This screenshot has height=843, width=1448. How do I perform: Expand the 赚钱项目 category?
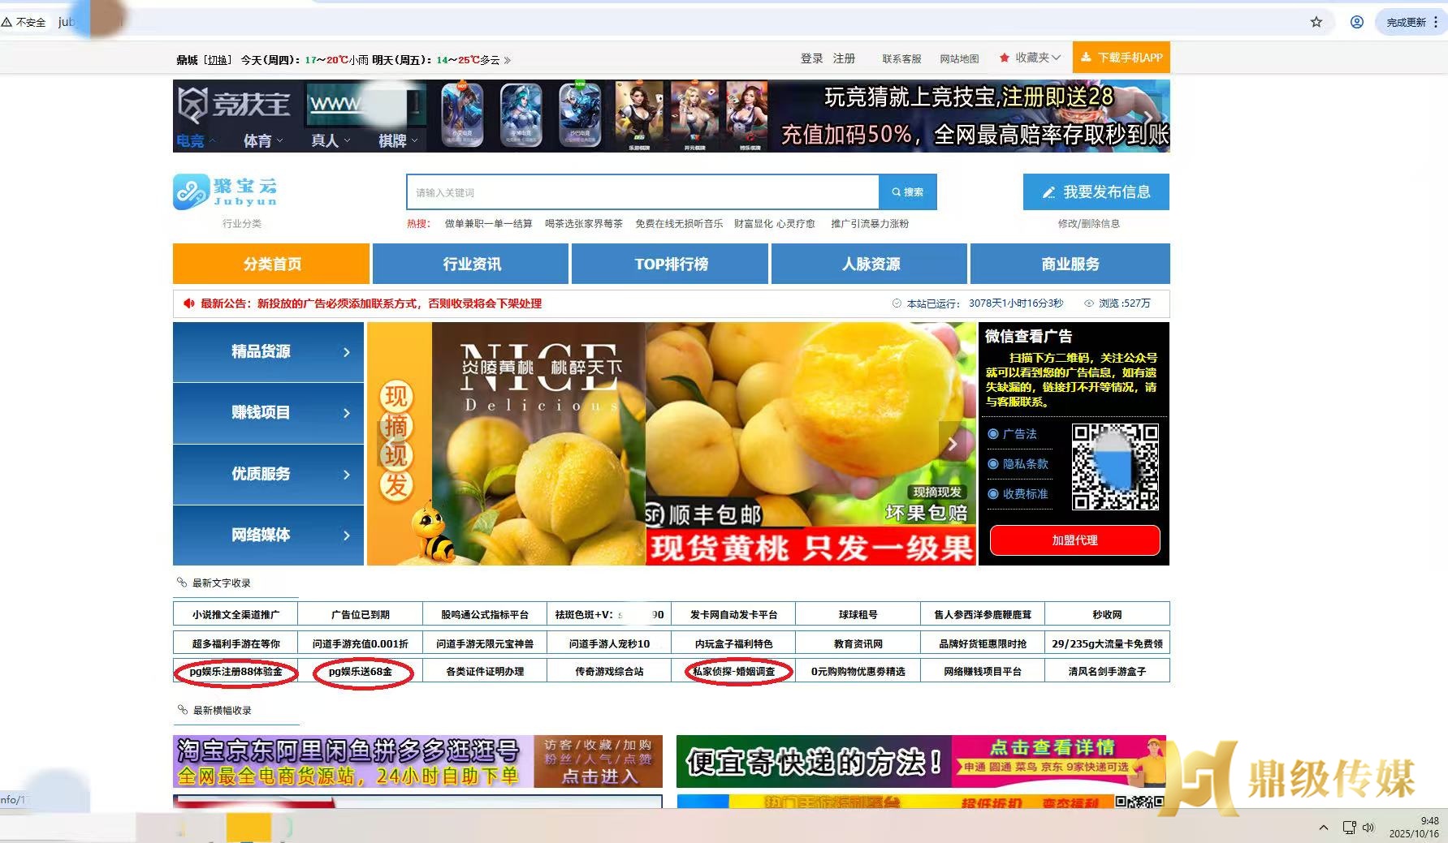point(268,413)
